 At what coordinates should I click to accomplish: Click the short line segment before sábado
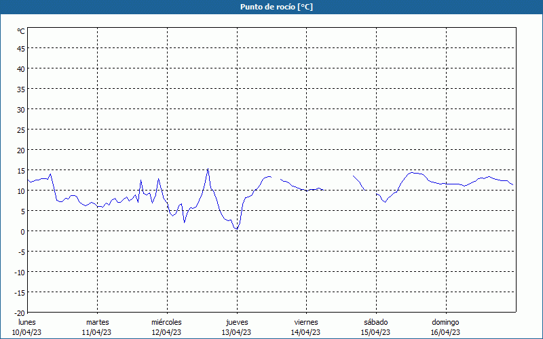(x=359, y=182)
